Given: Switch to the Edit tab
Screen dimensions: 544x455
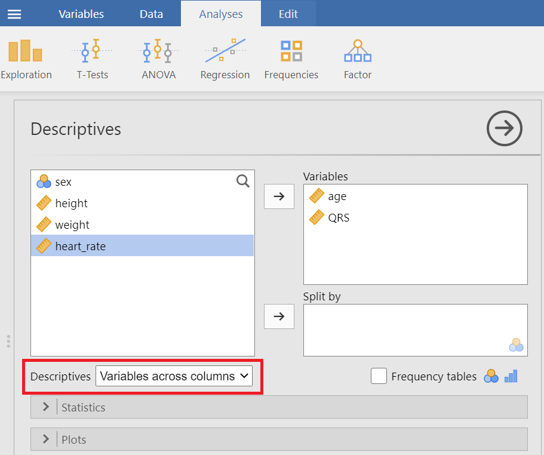Looking at the screenshot, I should 288,14.
